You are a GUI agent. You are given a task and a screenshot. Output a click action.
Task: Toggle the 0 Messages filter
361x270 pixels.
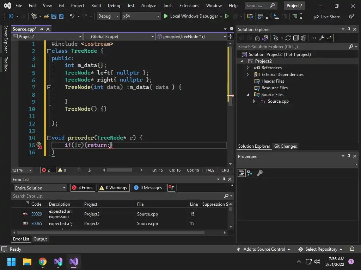pyautogui.click(x=148, y=188)
